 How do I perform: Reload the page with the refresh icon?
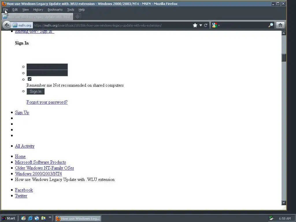tap(206, 25)
